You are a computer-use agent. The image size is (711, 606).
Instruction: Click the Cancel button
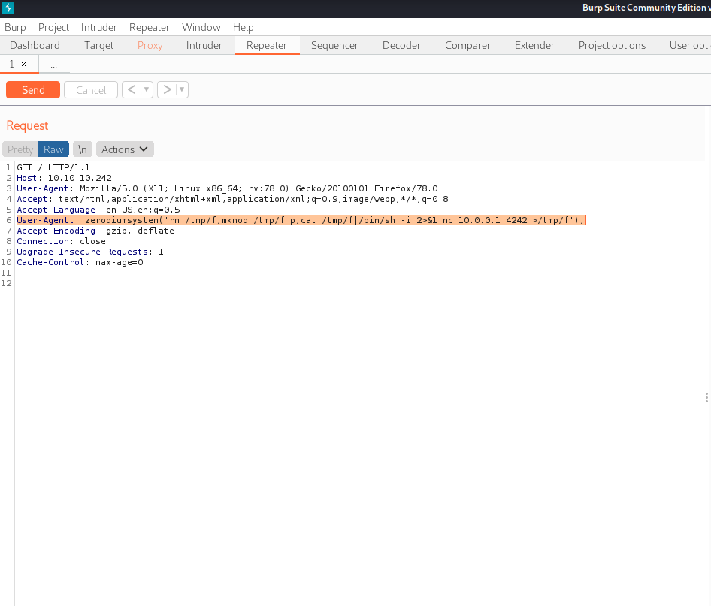pyautogui.click(x=91, y=89)
